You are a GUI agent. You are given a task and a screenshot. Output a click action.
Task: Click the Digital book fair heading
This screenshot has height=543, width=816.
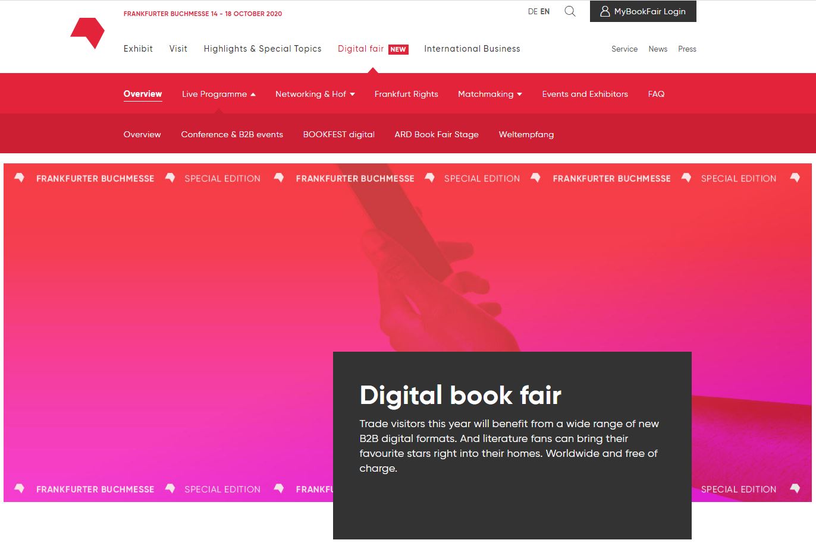pyautogui.click(x=460, y=395)
